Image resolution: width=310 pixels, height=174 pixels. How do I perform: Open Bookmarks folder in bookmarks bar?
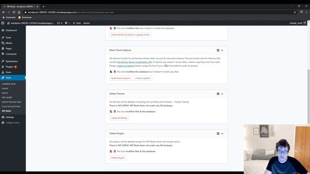click(x=25, y=17)
